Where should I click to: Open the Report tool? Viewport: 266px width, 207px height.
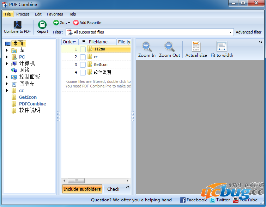coord(42,25)
